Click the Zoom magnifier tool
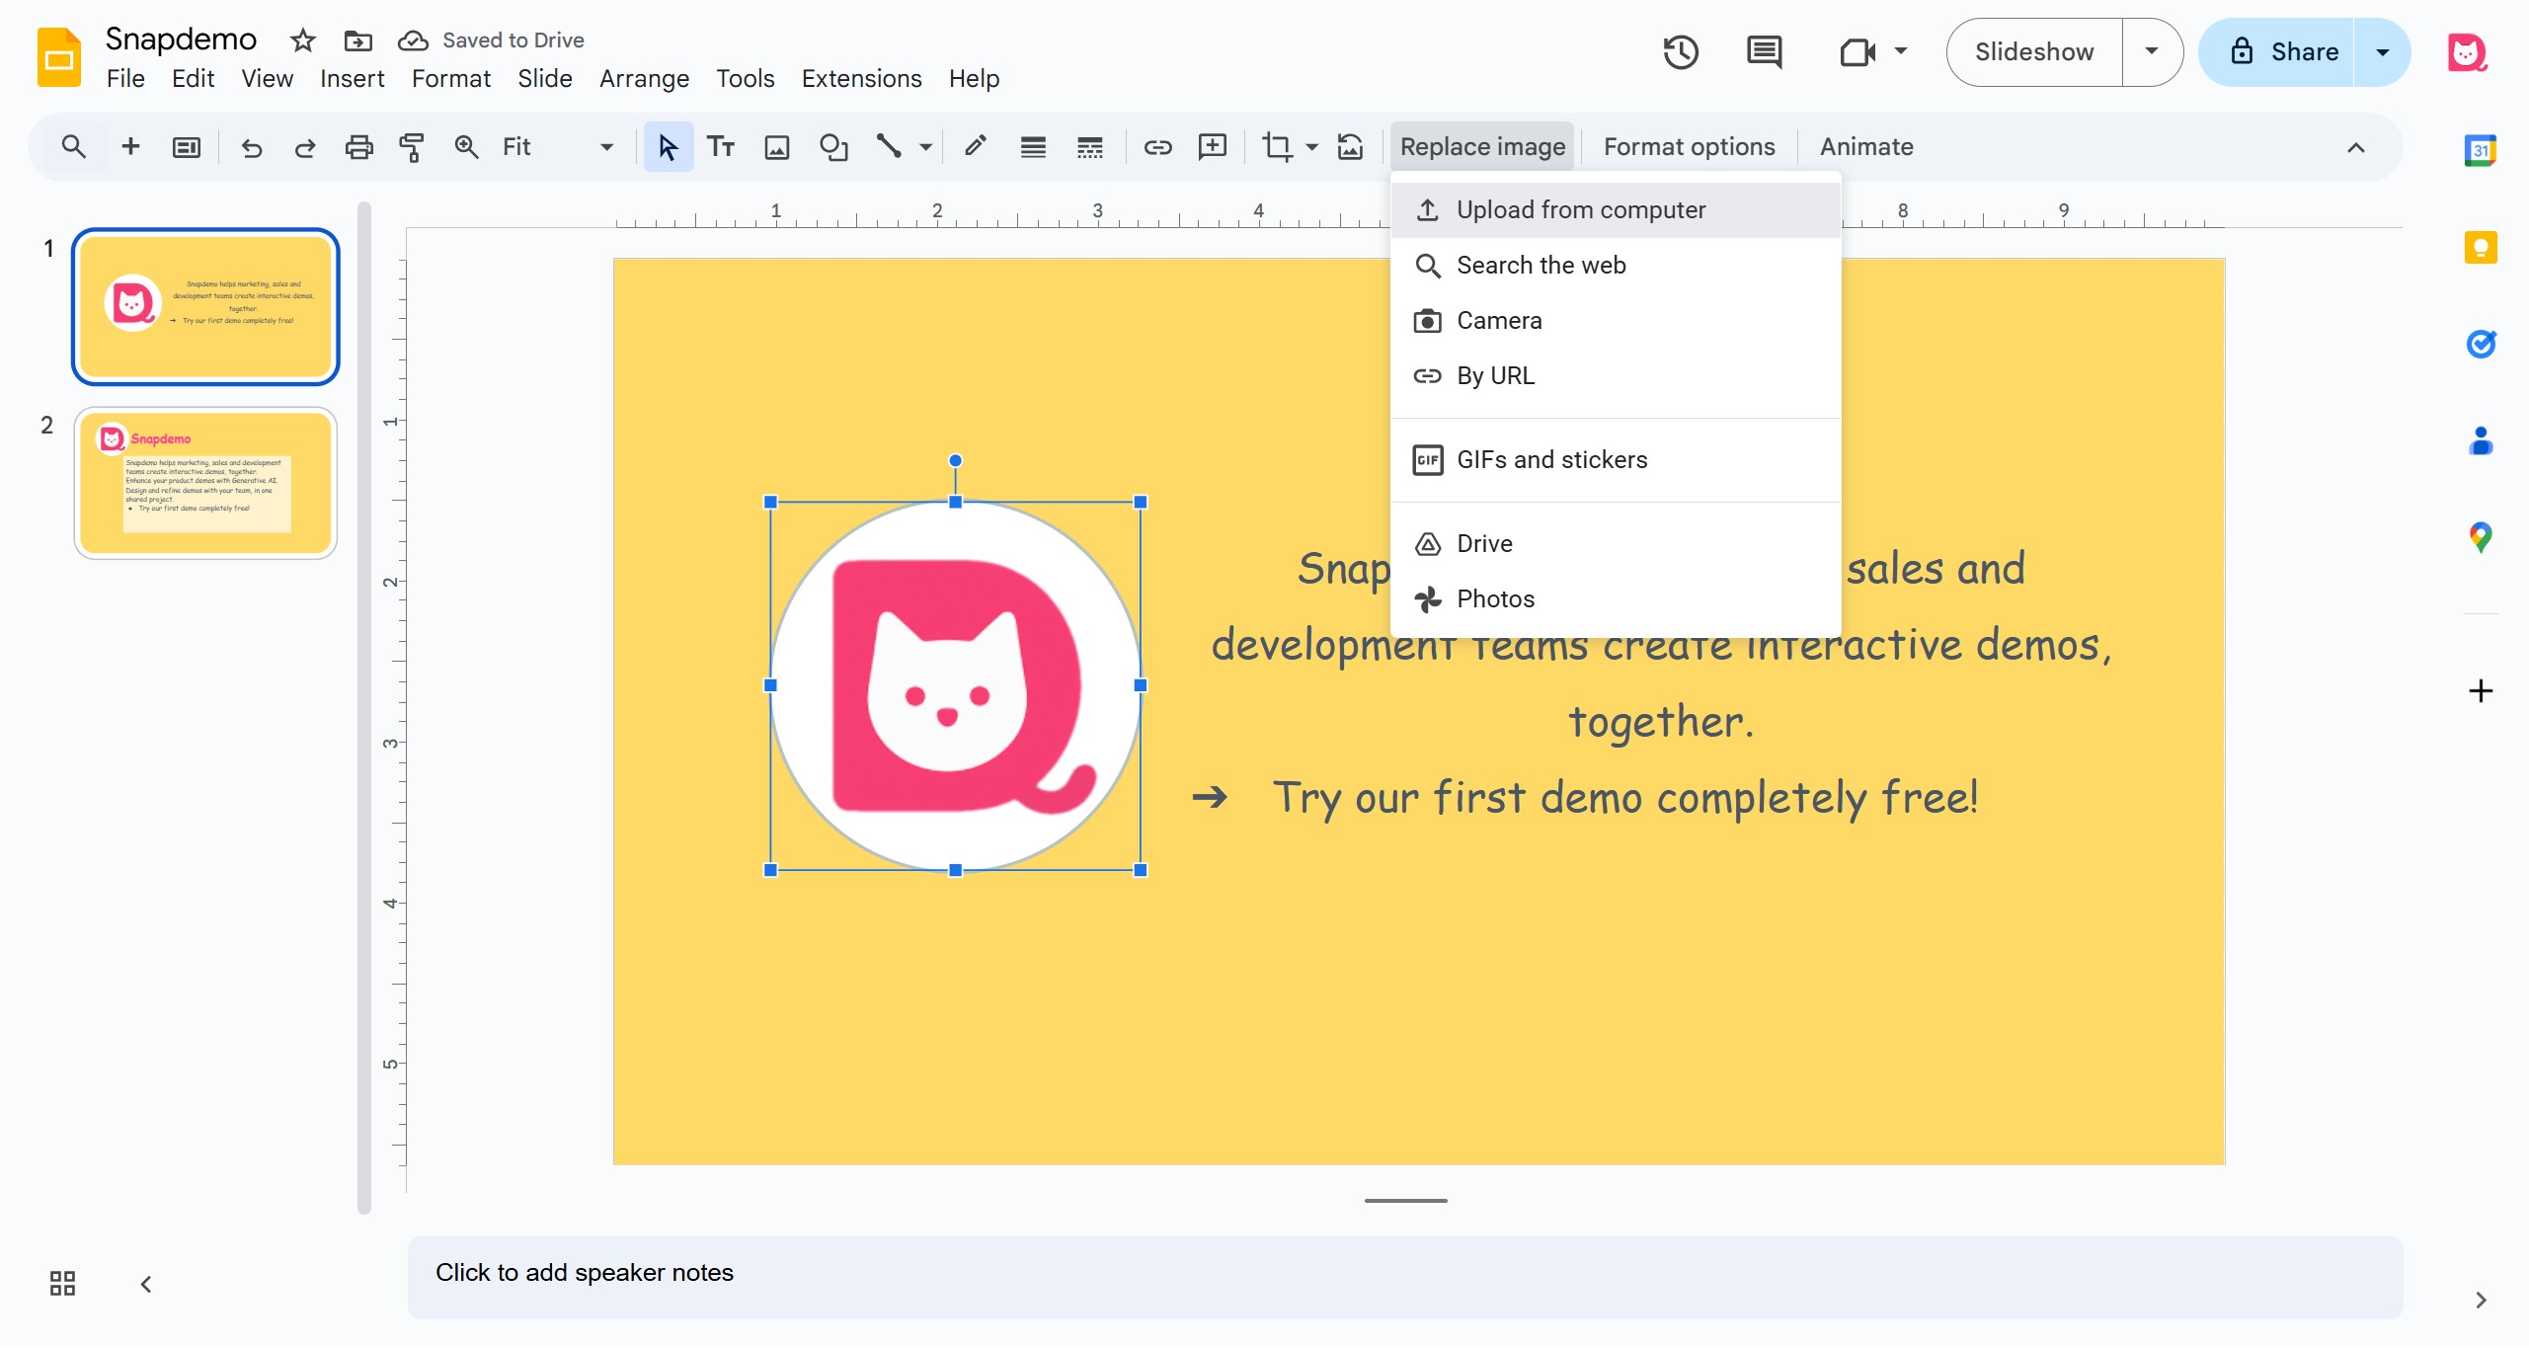 coord(466,147)
